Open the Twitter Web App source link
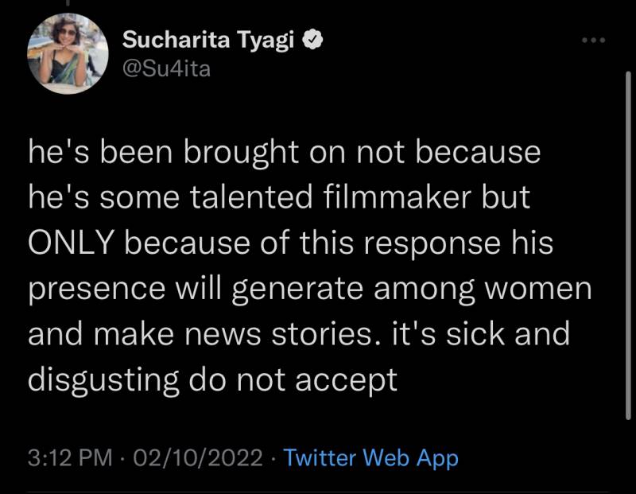The image size is (636, 494). tap(370, 458)
